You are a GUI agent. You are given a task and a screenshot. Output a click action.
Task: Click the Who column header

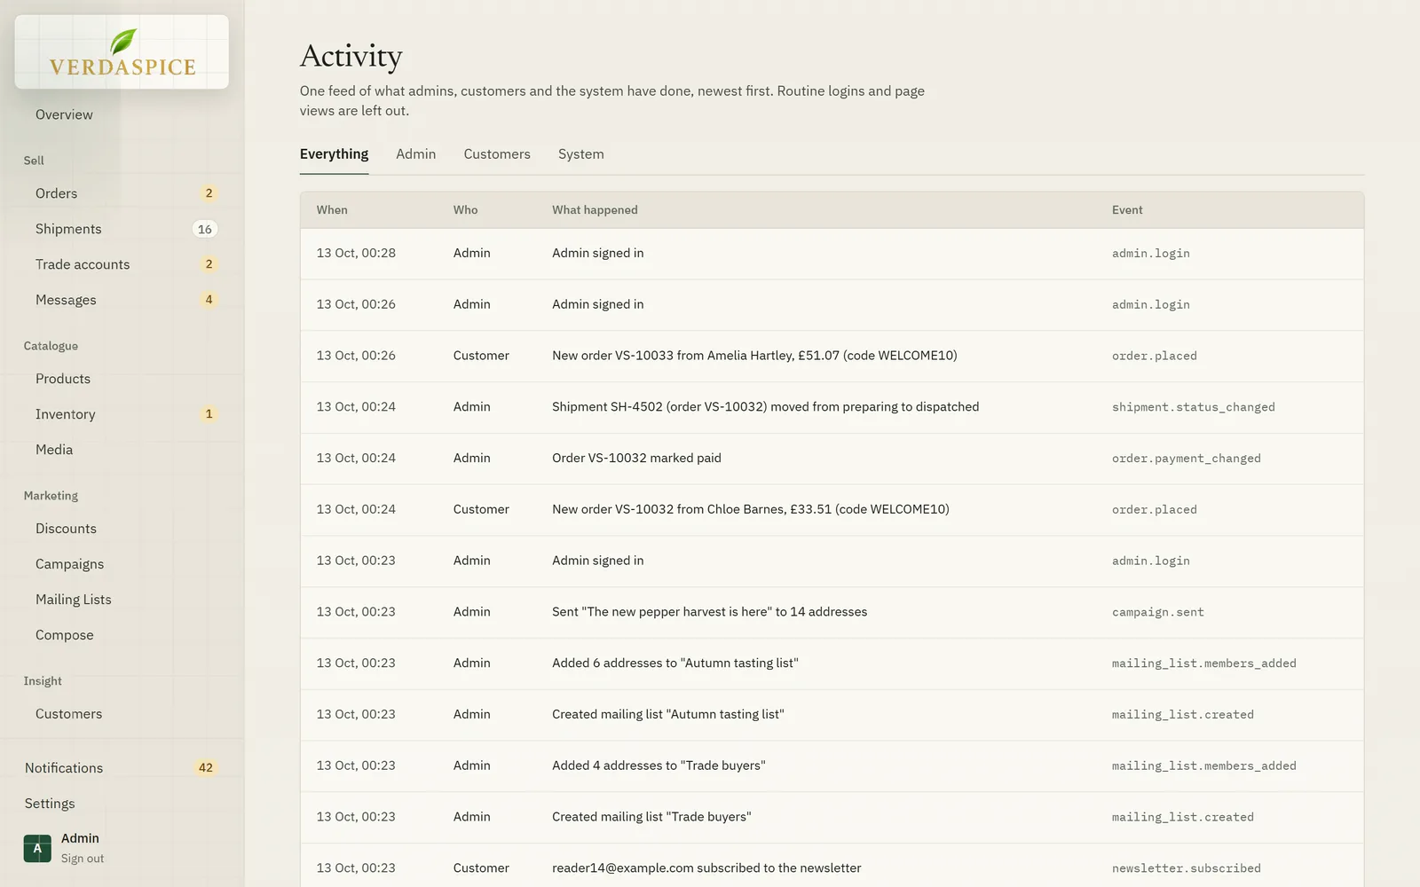(x=465, y=210)
